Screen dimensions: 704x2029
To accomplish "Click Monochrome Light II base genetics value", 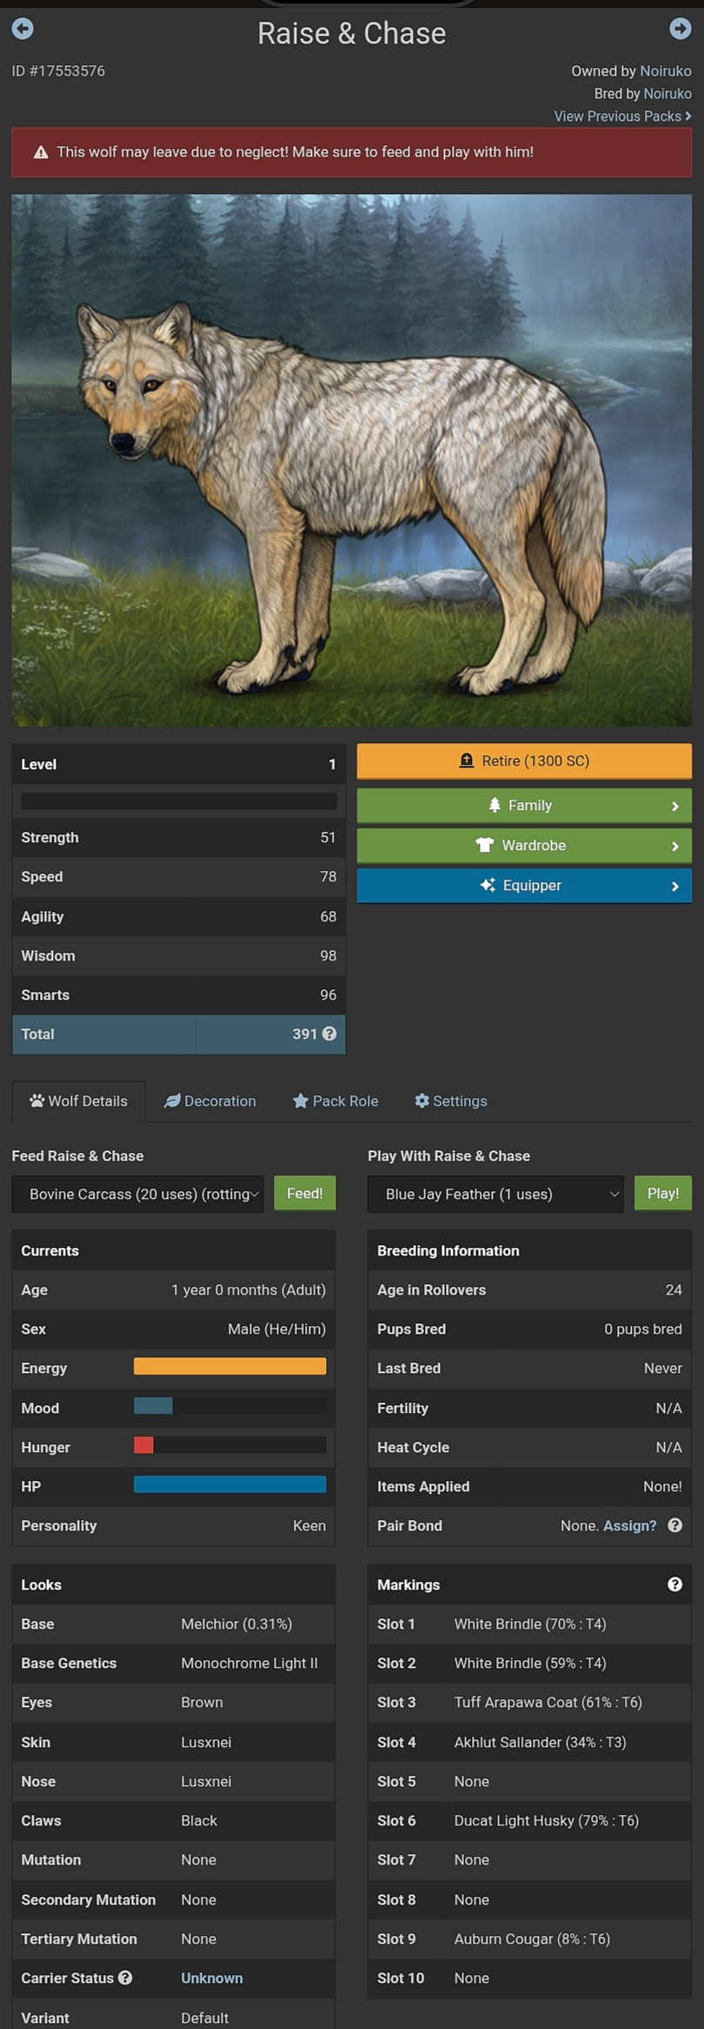I will (249, 1663).
